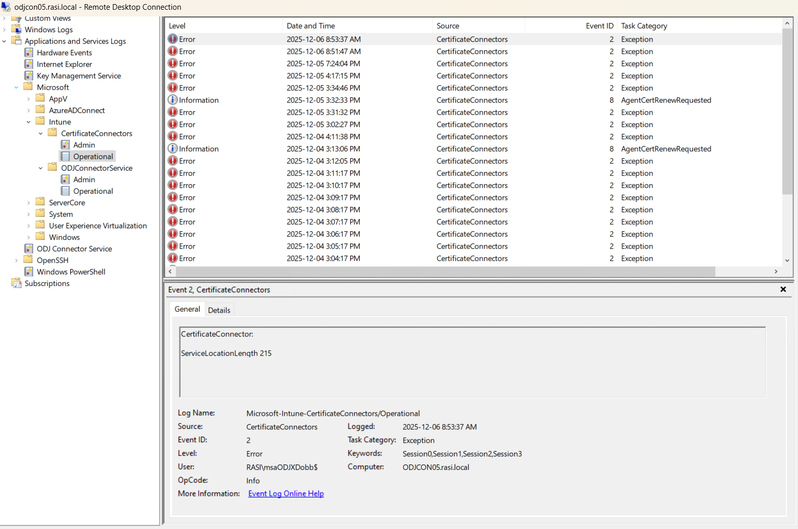Click the Admin log icon under ODJConnectorService
Screen dimensions: 798x529
tap(65, 179)
